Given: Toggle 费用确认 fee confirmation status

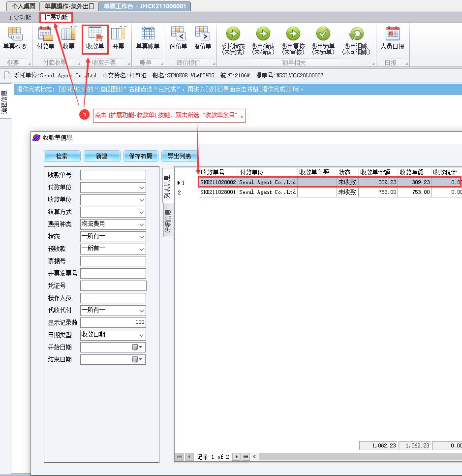Looking at the screenshot, I should [263, 40].
